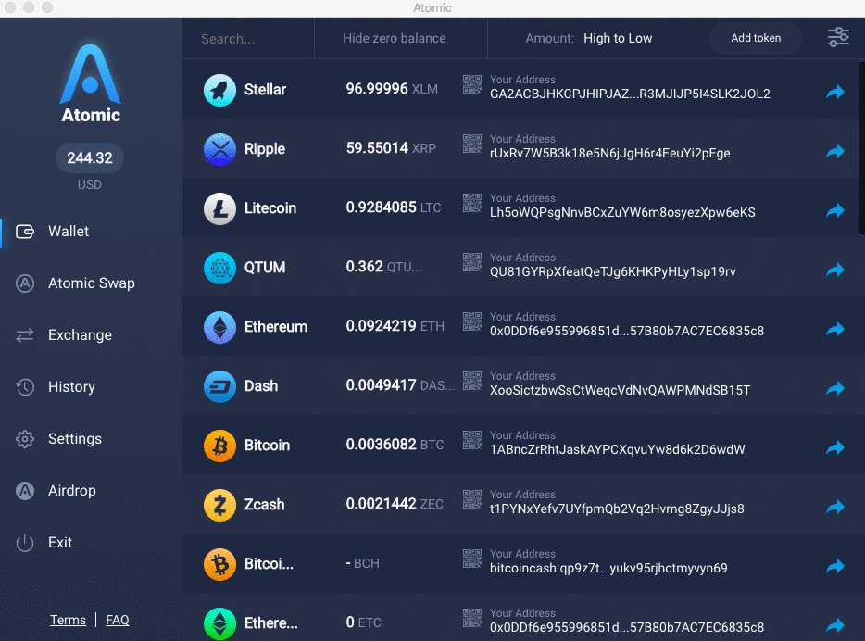Click the Zcash coin icon
Viewport: 865px width, 641px height.
click(x=219, y=506)
